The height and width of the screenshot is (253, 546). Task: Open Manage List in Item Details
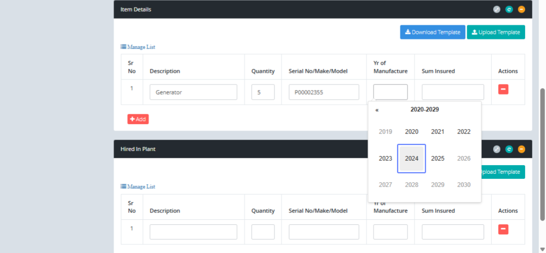138,47
